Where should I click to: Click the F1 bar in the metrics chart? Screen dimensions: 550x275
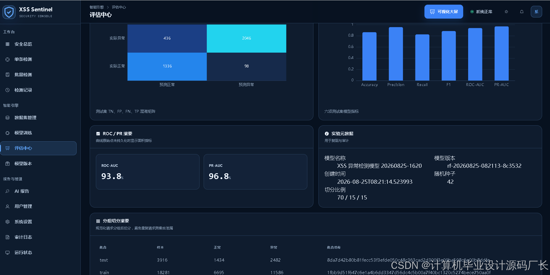449,56
